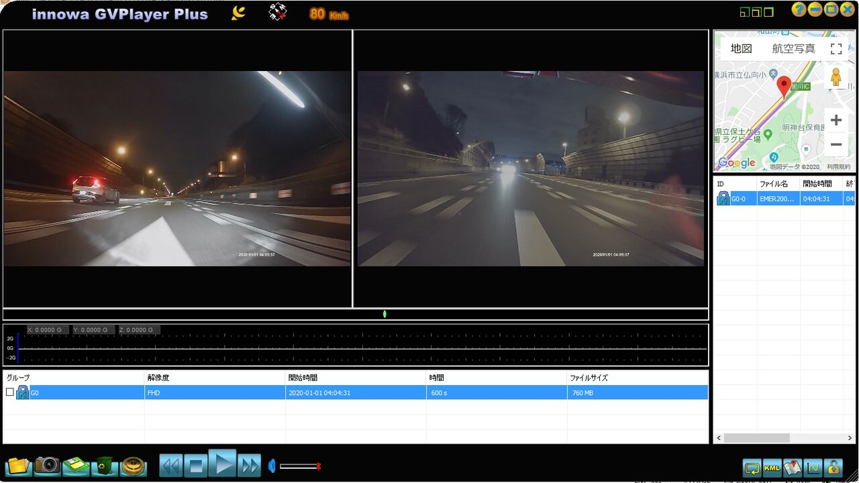859x483 pixels.
Task: Click the red location pin on map
Action: click(x=784, y=87)
